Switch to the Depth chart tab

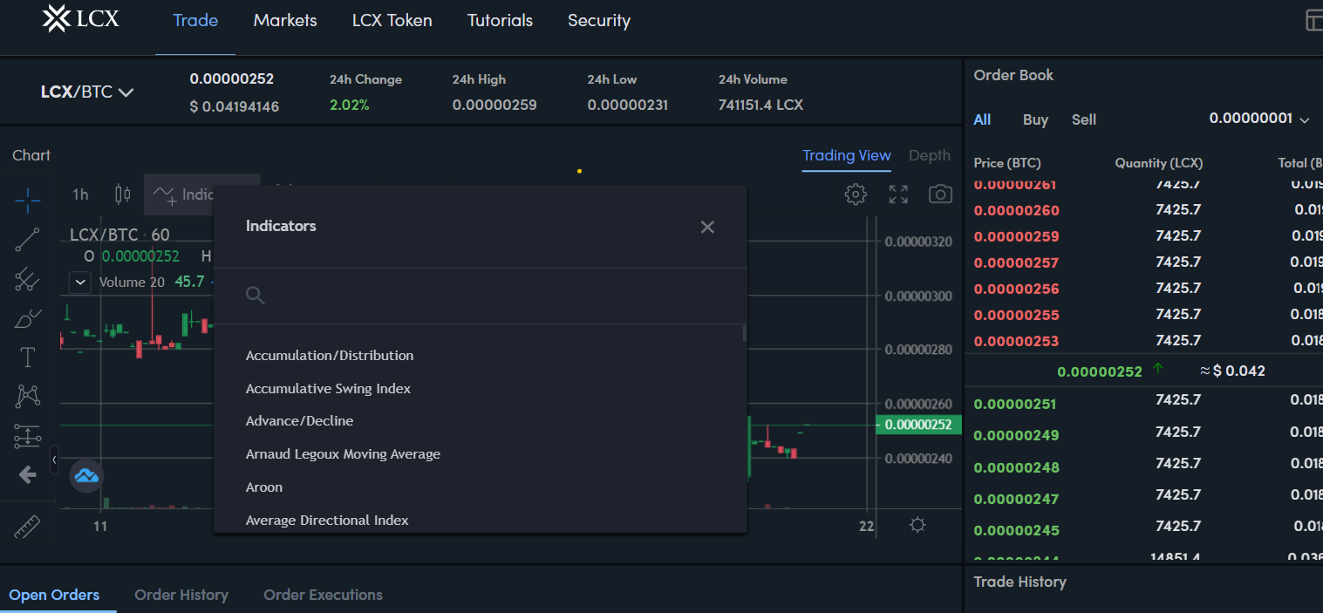pos(929,155)
